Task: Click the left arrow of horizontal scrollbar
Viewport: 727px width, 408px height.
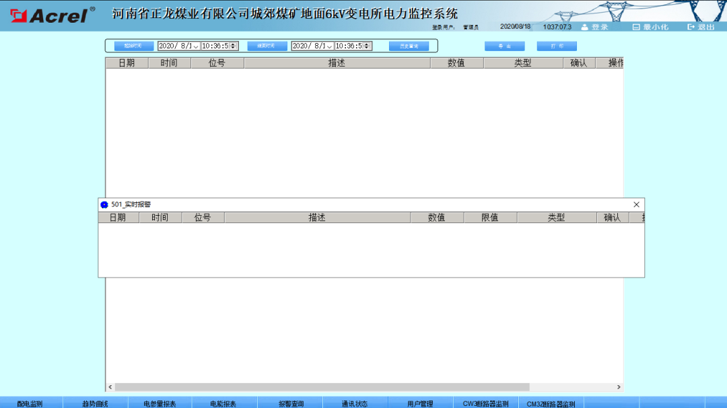Action: click(110, 386)
